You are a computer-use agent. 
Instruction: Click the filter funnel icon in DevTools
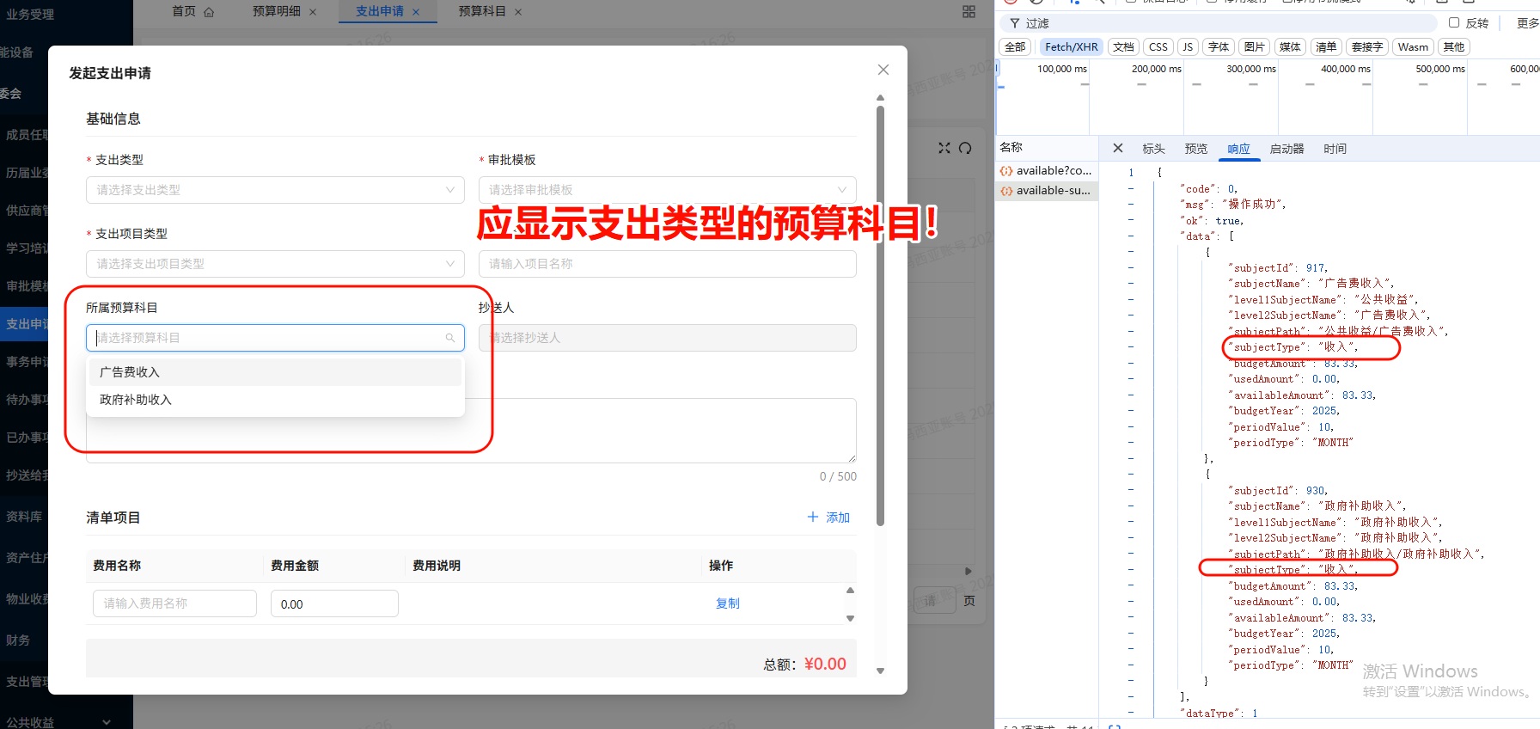[1015, 23]
